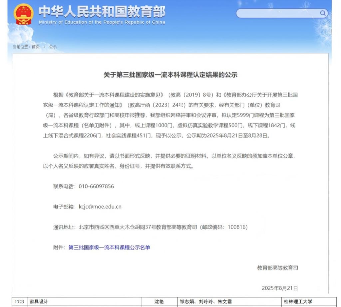The image size is (341, 307).
Task: Go to 首页 in the breadcrumb
Action: [36, 47]
